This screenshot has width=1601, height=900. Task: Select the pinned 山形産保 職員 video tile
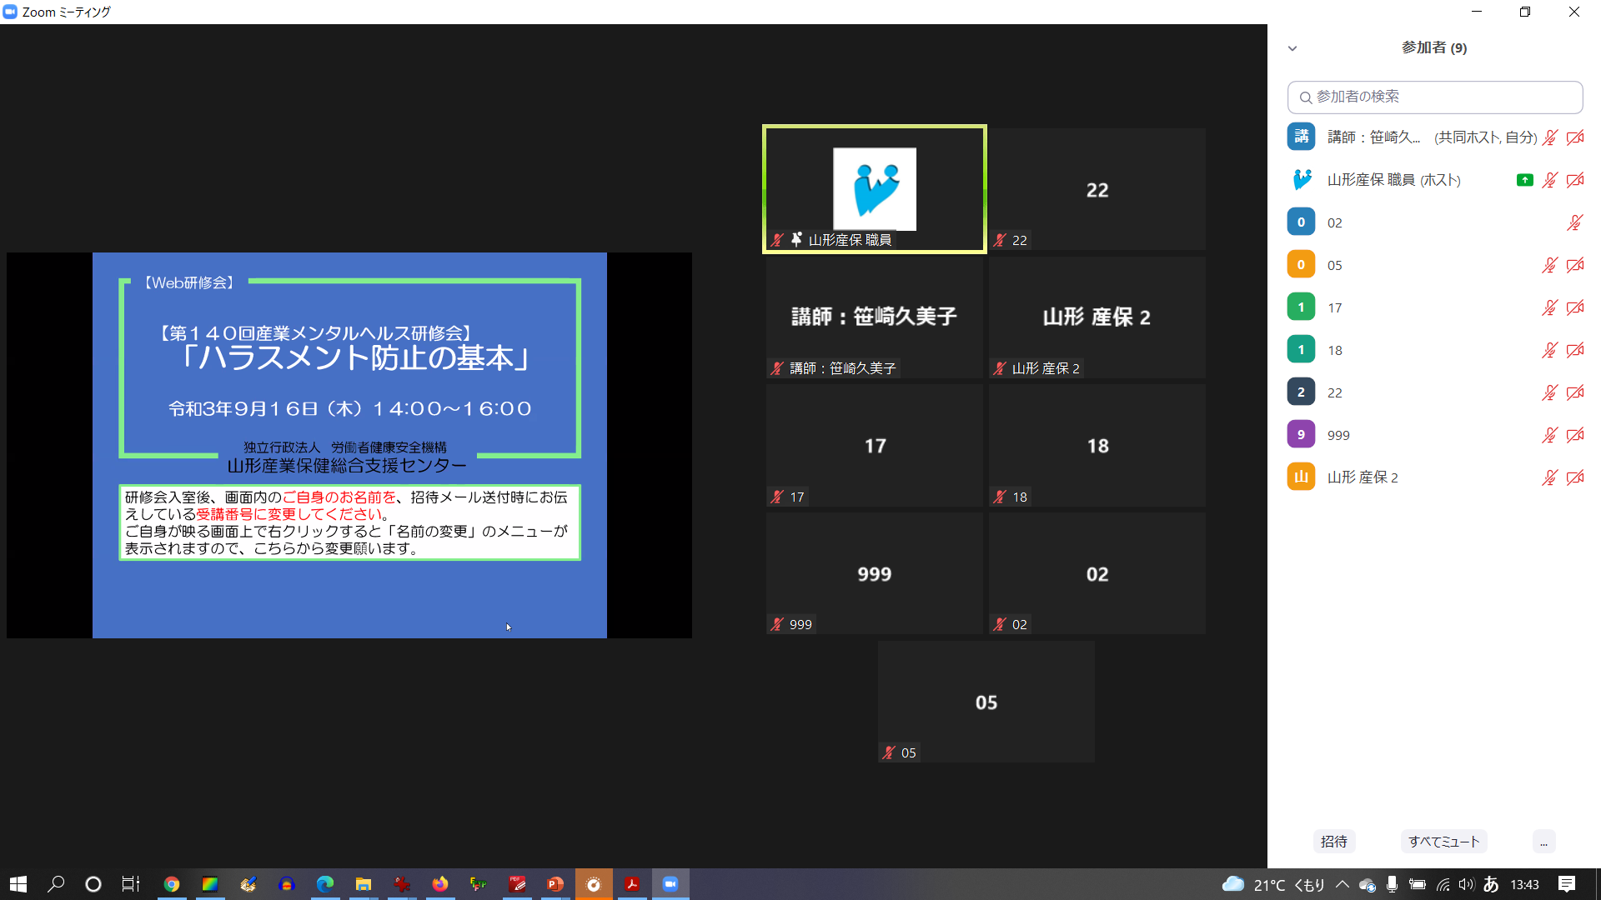[x=875, y=189]
